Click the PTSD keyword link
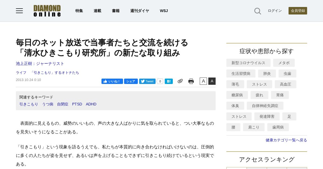Screen dimensions: 323x169 (x=77, y=104)
